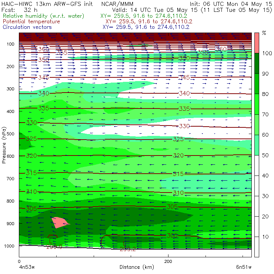Click the right-side '325' contour label
This screenshot has width=274, height=274.
click(178, 139)
